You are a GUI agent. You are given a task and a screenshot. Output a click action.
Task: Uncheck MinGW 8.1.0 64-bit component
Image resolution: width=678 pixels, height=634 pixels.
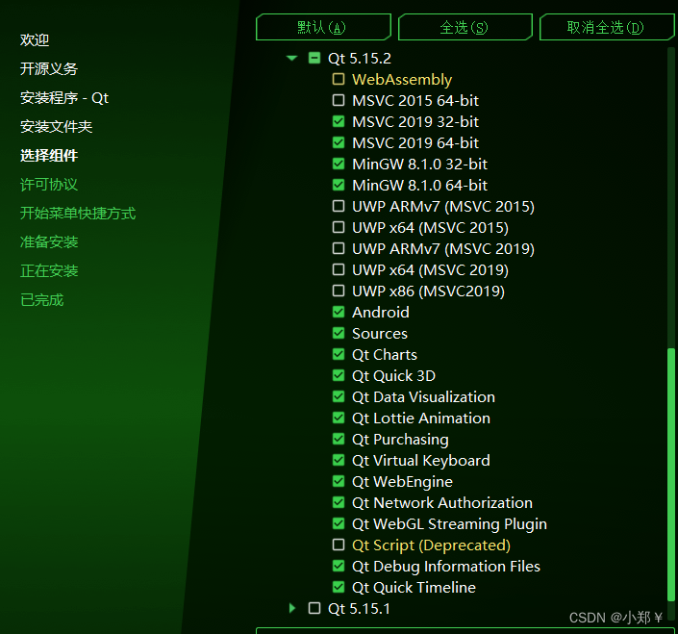coord(339,185)
